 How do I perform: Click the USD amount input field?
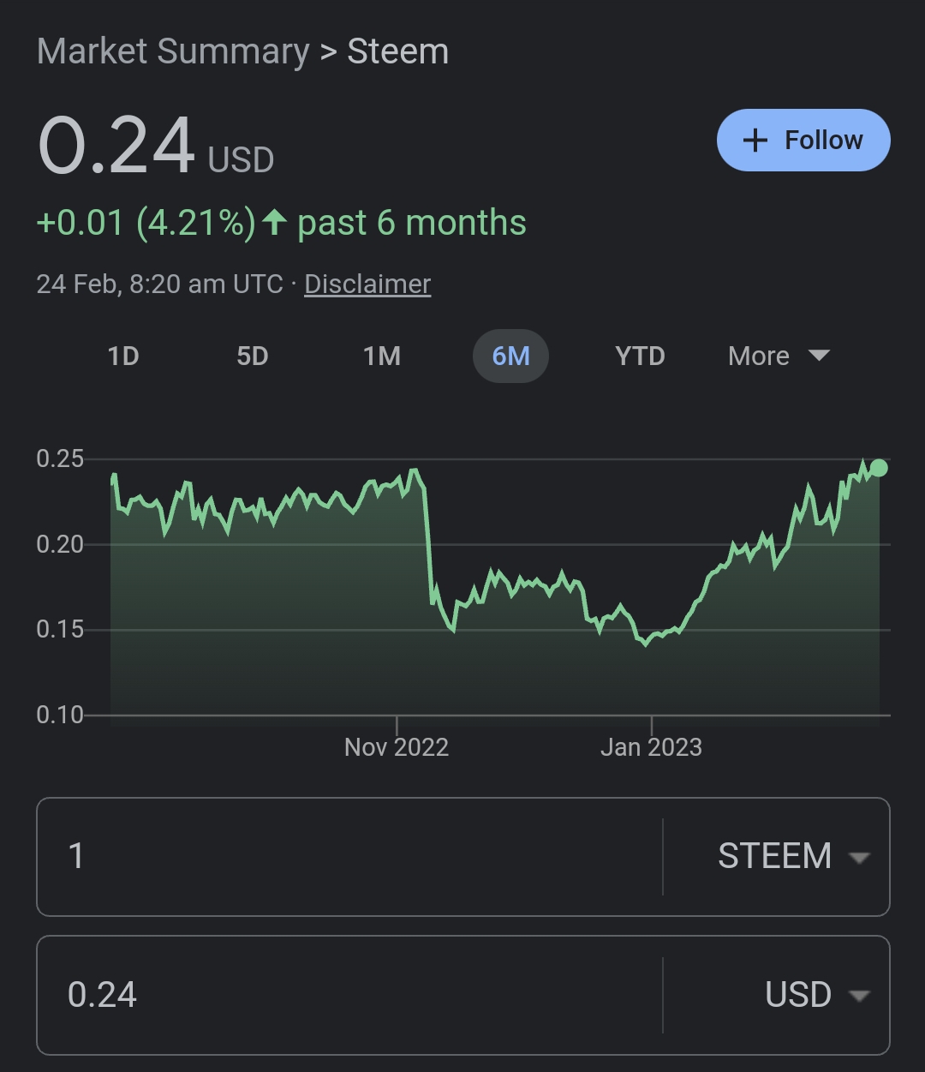[349, 995]
